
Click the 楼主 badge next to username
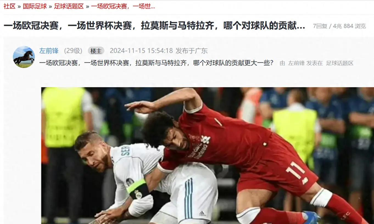(x=96, y=51)
